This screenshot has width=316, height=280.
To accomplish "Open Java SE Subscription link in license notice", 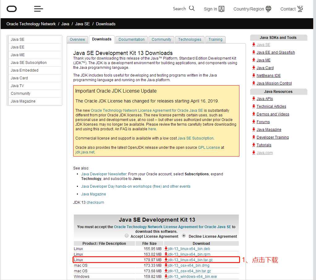I will tap(195, 138).
